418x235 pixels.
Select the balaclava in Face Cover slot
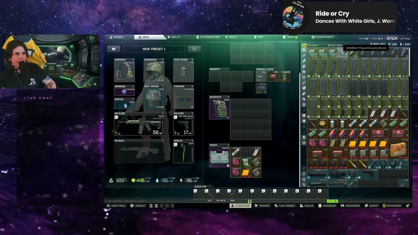[184, 71]
